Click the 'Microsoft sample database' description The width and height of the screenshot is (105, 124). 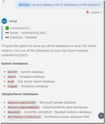58,102
